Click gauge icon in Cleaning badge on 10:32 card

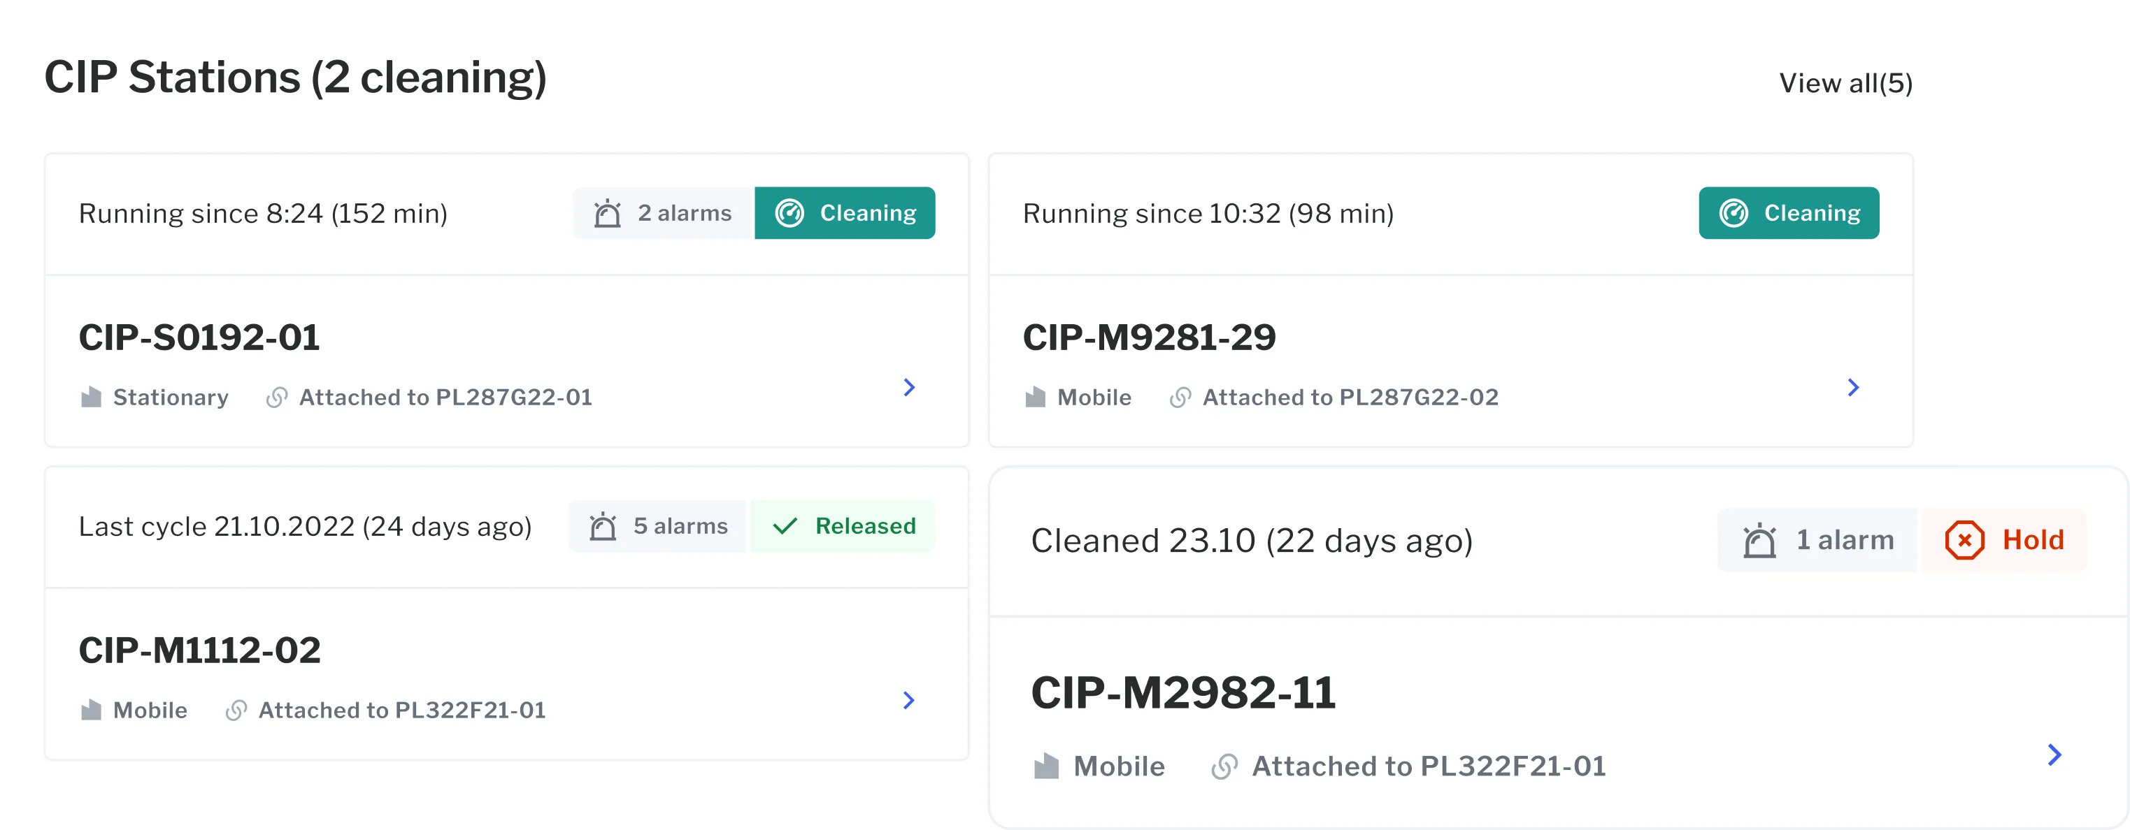[1733, 213]
